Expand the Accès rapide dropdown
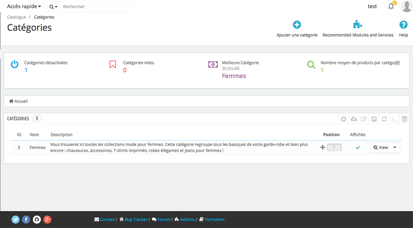 (24, 6)
